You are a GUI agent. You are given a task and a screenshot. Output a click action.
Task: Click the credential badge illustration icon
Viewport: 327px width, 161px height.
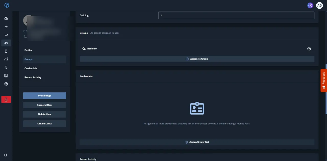197,108
